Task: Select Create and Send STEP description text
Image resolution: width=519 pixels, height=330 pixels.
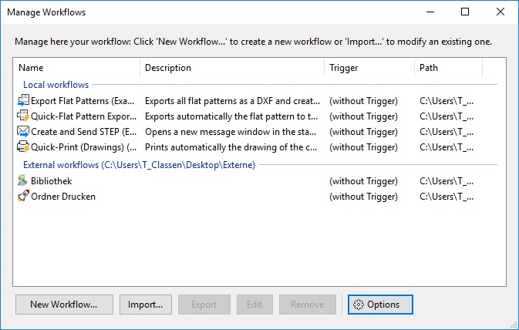Action: click(x=231, y=132)
